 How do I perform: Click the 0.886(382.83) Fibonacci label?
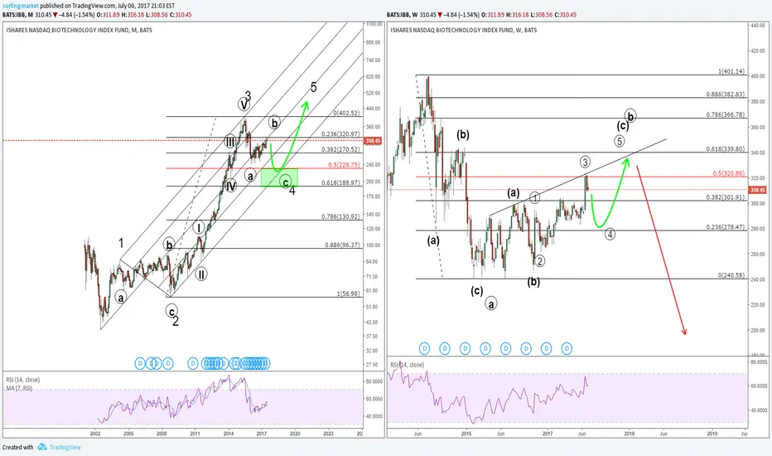point(726,95)
